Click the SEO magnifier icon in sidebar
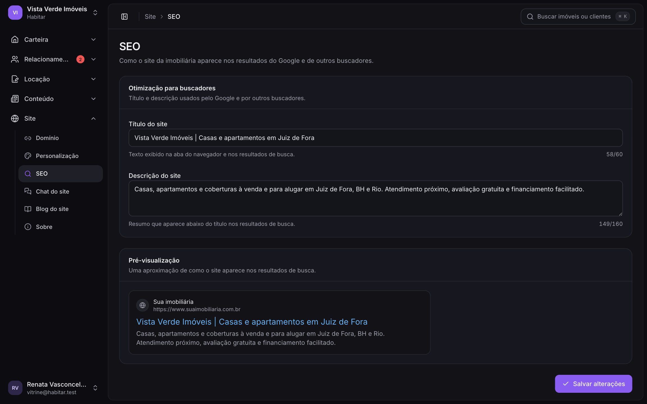Screen dimensions: 647x404 (x=28, y=174)
